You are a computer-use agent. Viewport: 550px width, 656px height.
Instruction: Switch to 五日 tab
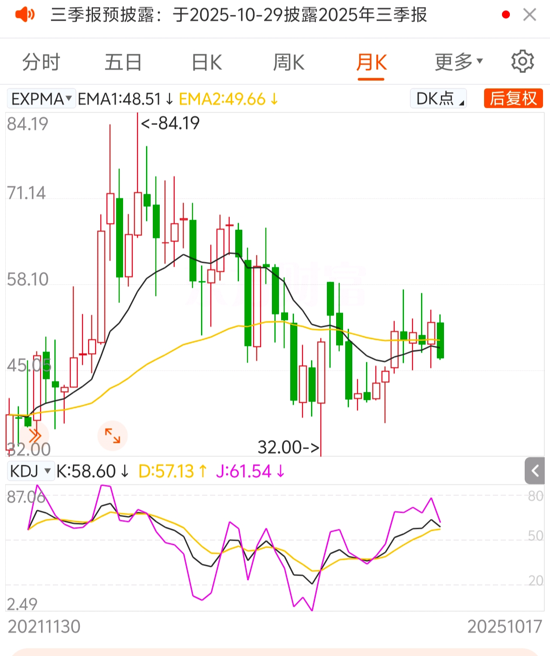tap(123, 62)
